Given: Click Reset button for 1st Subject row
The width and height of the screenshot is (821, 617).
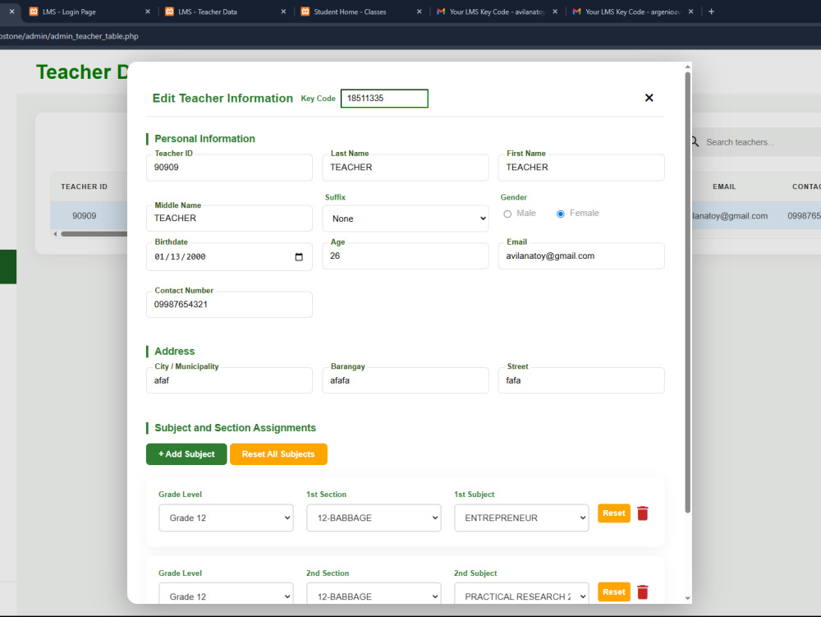Looking at the screenshot, I should [x=613, y=513].
